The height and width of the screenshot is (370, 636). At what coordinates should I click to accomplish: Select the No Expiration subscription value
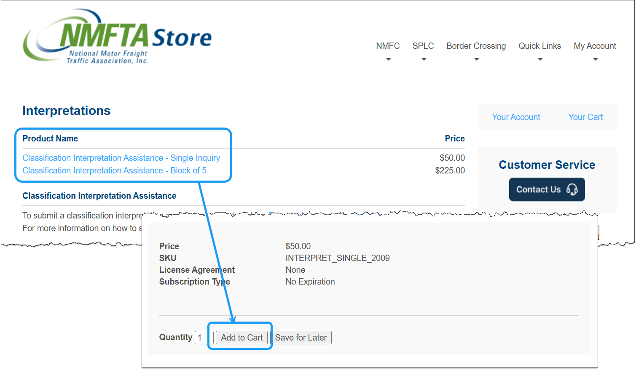pos(310,282)
